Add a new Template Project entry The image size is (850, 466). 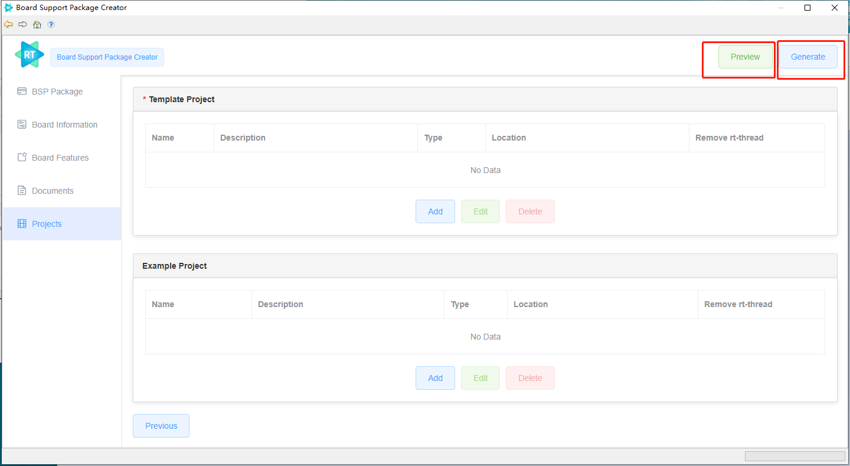click(x=435, y=211)
